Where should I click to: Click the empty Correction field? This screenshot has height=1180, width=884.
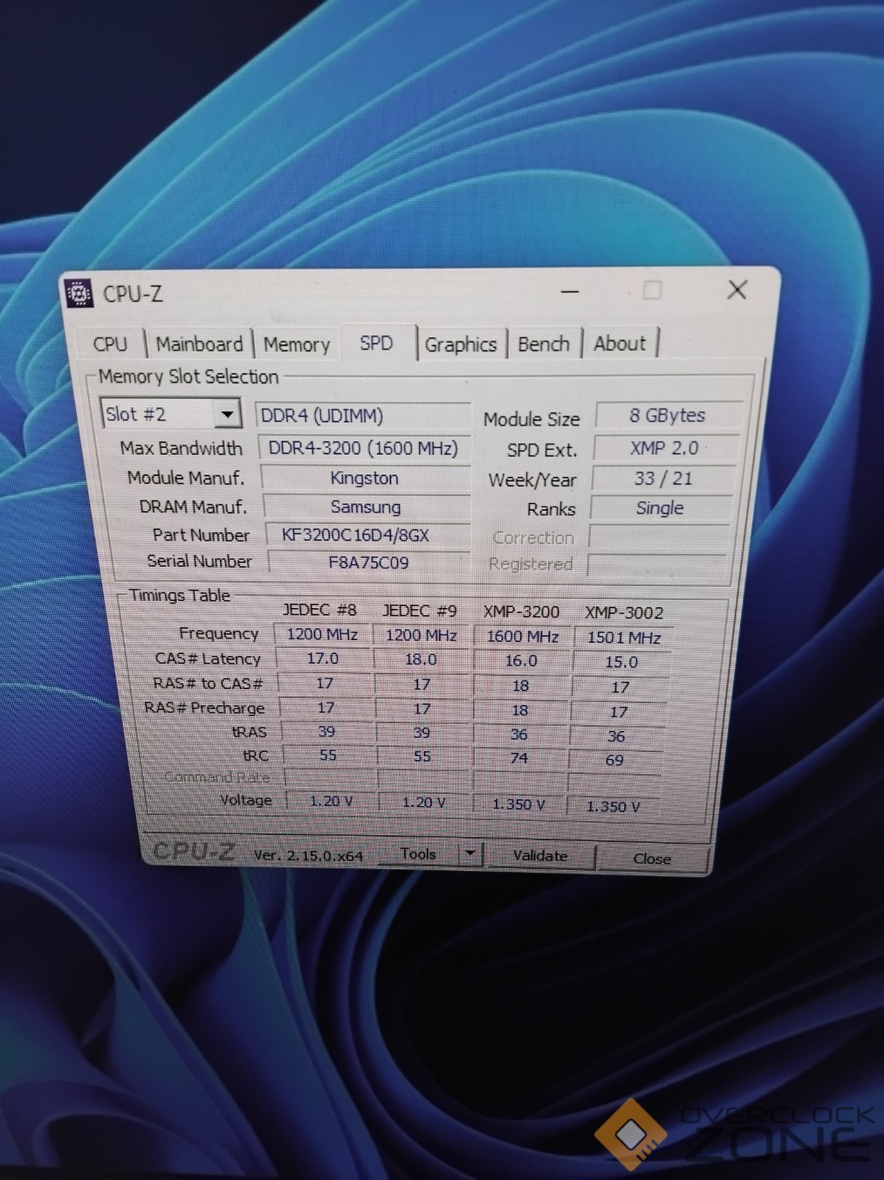[658, 537]
